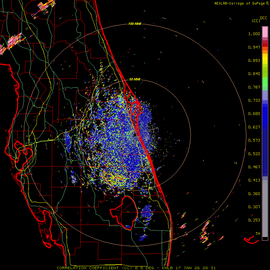
Task: Select the 0.787 scale value
Action: 254,87
